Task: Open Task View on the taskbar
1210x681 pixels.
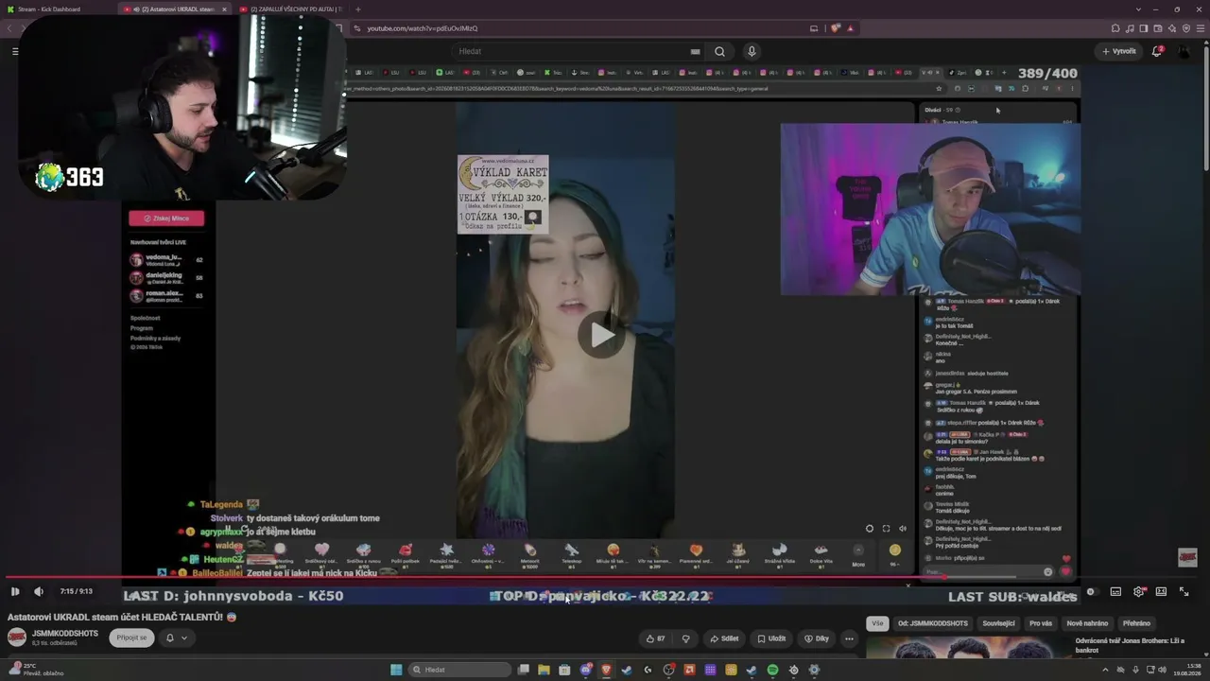Action: (x=524, y=670)
